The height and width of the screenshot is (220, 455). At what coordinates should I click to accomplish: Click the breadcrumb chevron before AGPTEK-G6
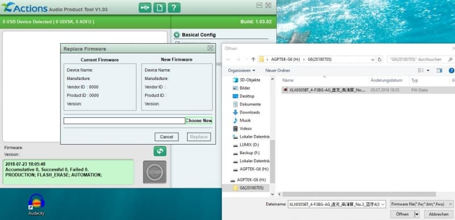pyautogui.click(x=267, y=60)
